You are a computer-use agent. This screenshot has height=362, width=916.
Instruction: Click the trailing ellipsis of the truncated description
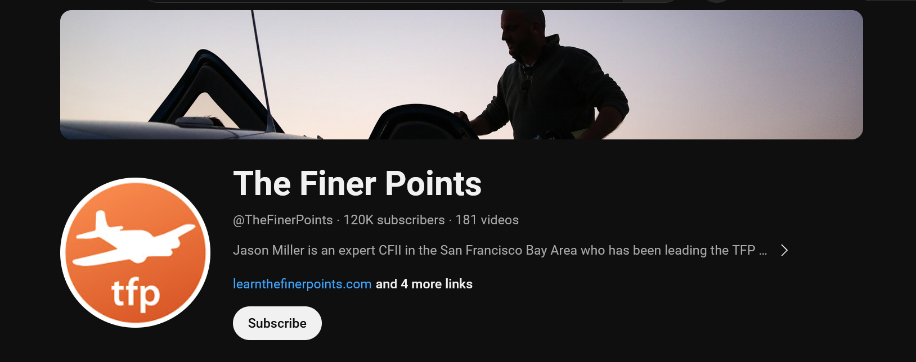pos(763,251)
